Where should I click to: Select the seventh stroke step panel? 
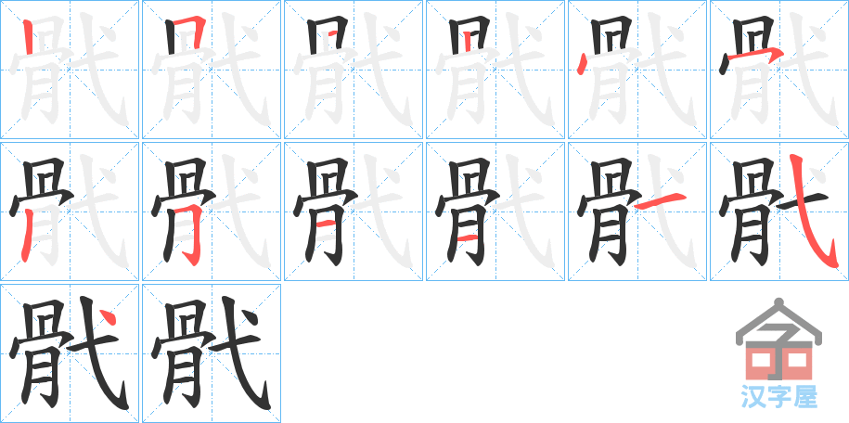tap(70, 211)
